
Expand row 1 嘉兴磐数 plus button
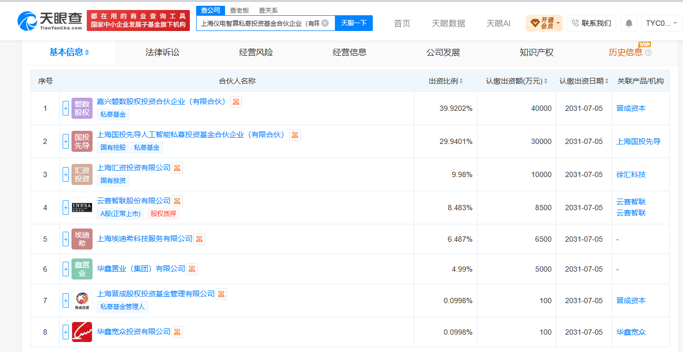tap(66, 108)
